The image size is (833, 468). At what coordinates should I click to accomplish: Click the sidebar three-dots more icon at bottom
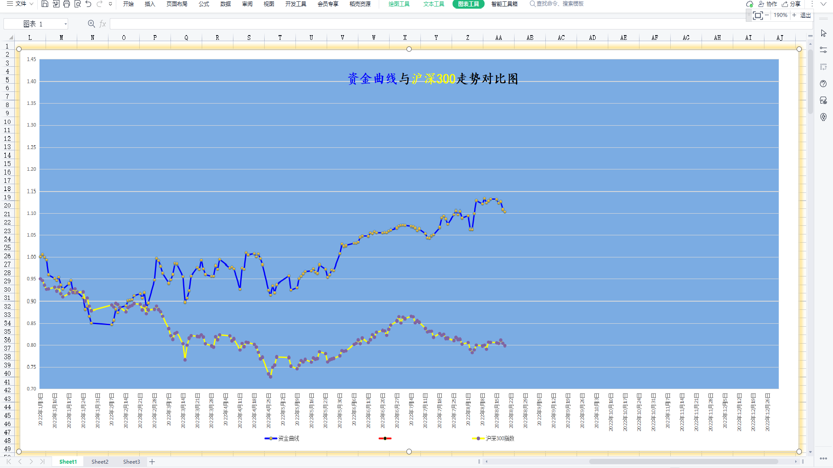[823, 458]
